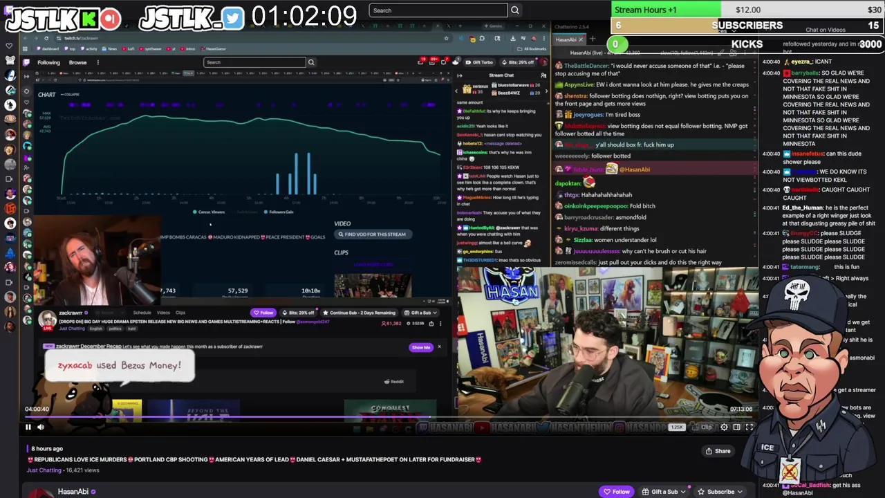This screenshot has width=885, height=498.
Task: Click Continue Sub - 2 Days Remaining
Action: [360, 313]
